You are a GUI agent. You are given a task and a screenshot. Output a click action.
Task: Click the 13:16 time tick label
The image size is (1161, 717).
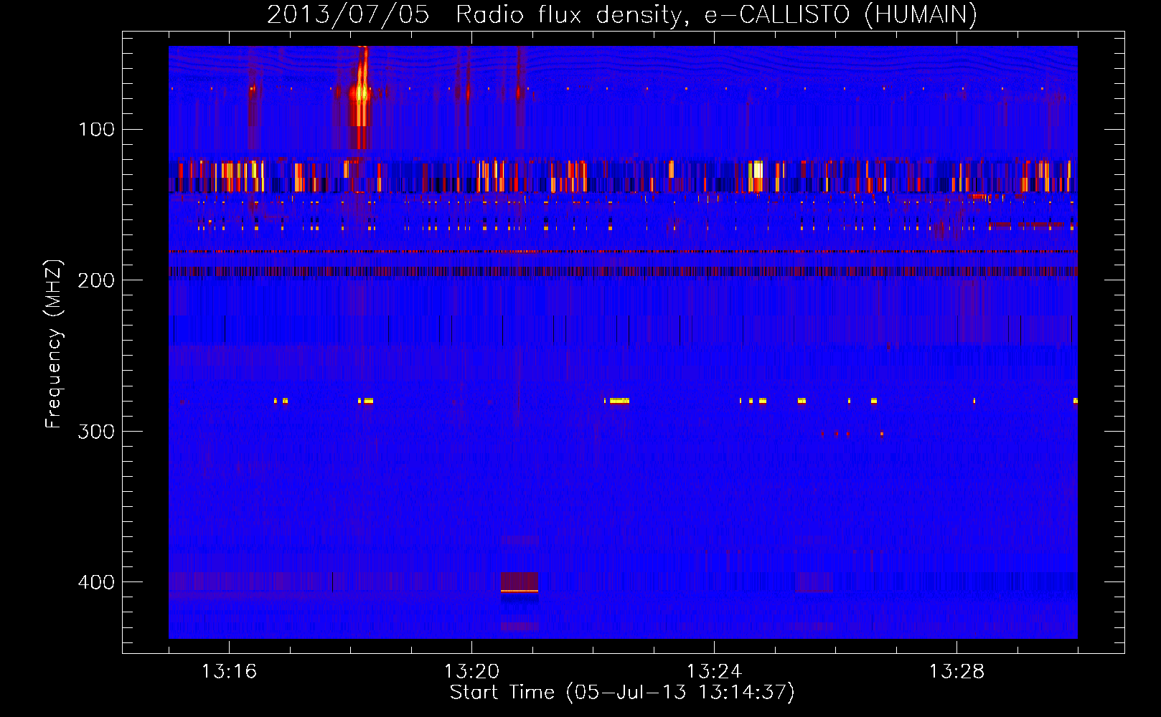tap(229, 672)
